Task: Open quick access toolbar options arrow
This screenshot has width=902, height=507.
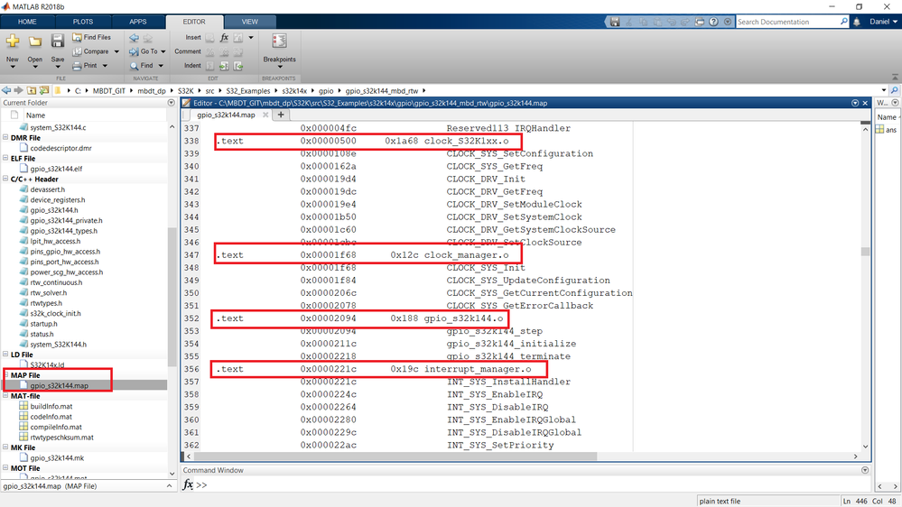Action: pyautogui.click(x=728, y=22)
